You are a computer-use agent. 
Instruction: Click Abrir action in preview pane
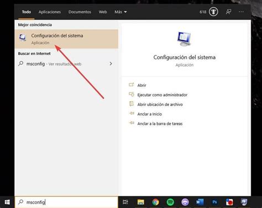[x=142, y=85]
